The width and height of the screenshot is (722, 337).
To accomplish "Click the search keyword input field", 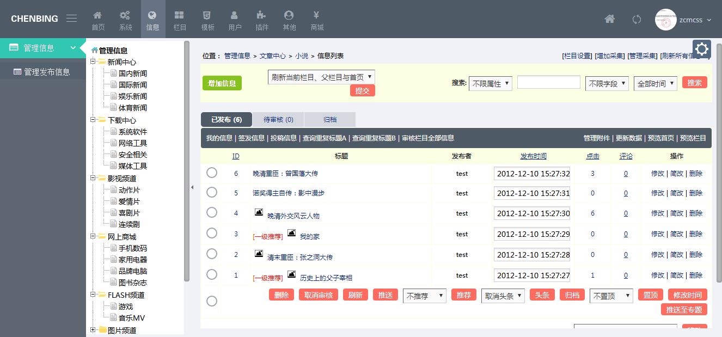I will click(x=549, y=82).
